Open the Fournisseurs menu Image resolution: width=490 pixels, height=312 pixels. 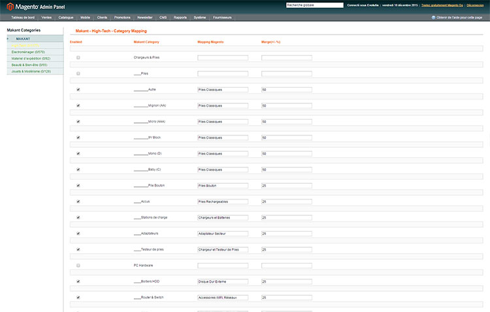tap(223, 18)
